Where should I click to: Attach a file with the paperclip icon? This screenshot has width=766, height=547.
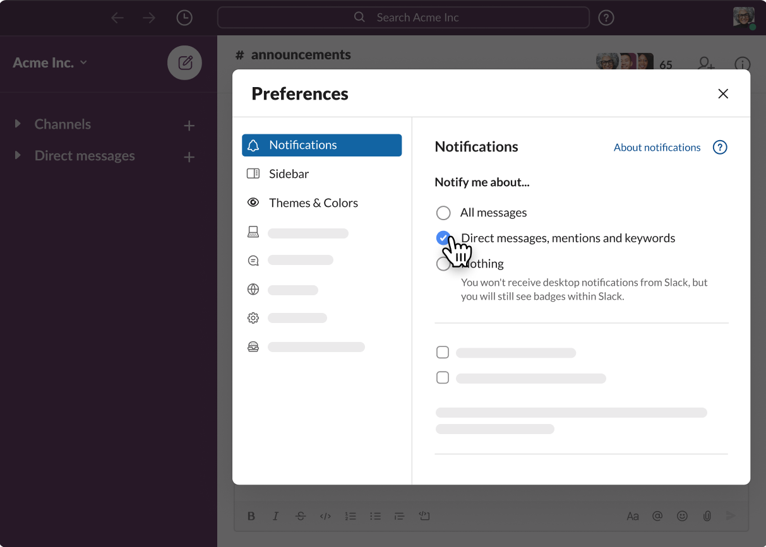tap(707, 516)
